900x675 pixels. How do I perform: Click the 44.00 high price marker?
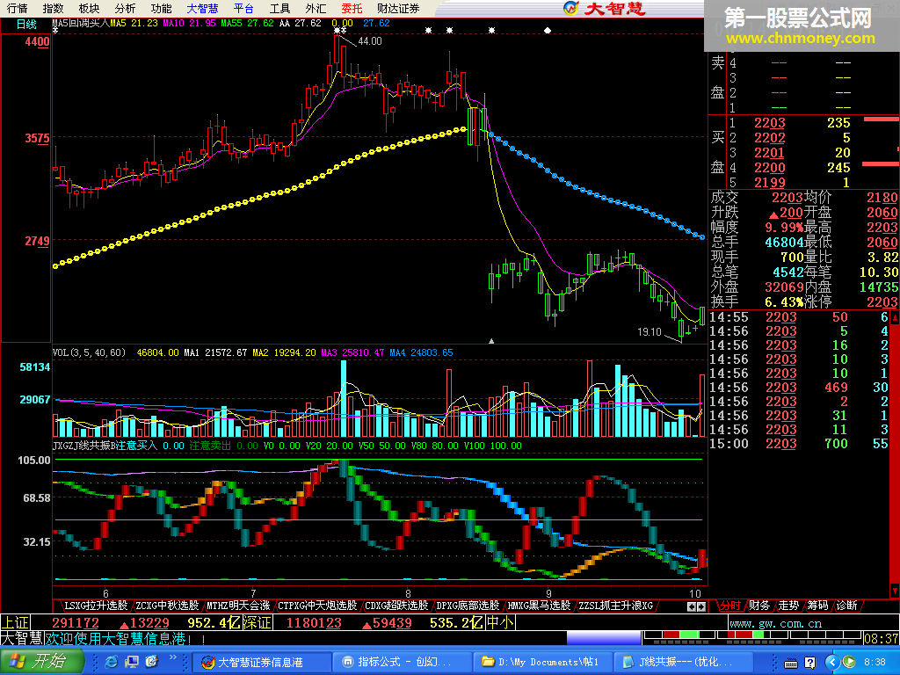(x=370, y=41)
